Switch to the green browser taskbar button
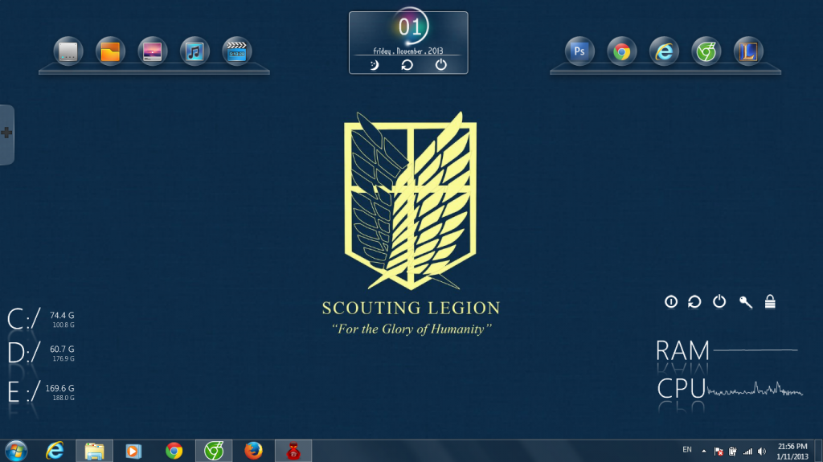The width and height of the screenshot is (823, 462). pos(214,451)
